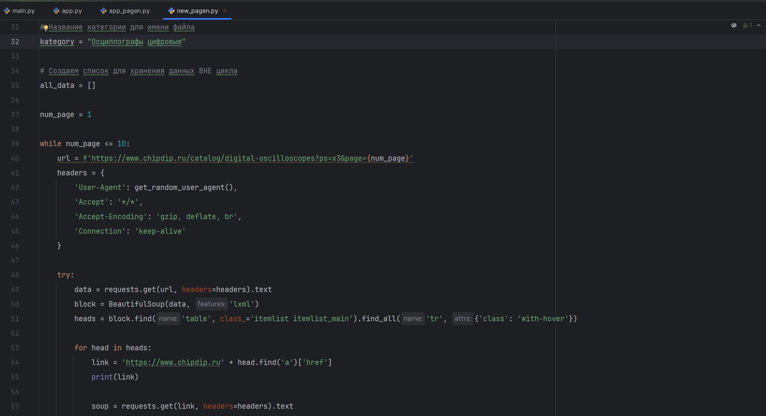Click the number 10 in the while condition
766x416 pixels.
click(122, 144)
